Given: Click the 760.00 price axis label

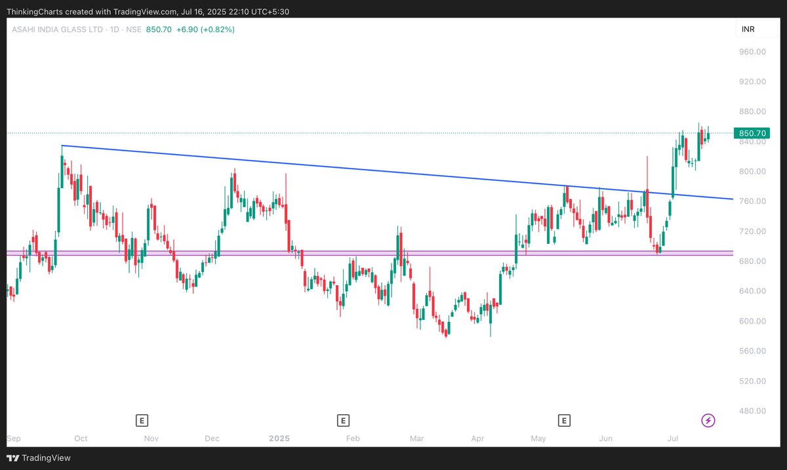Looking at the screenshot, I should (x=752, y=201).
